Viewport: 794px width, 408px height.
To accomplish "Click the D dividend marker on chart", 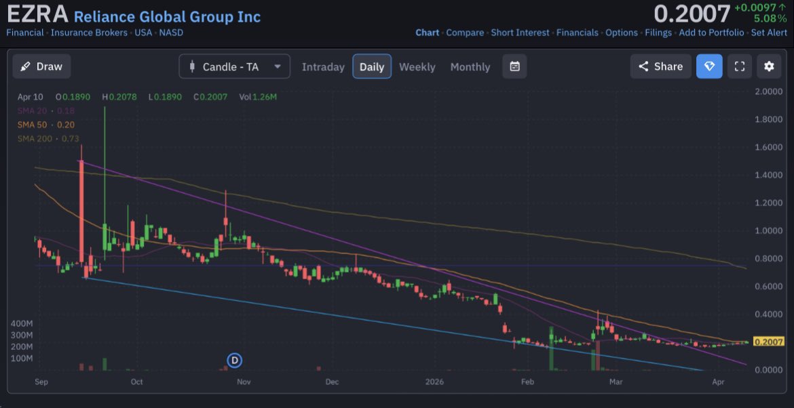I will [234, 361].
